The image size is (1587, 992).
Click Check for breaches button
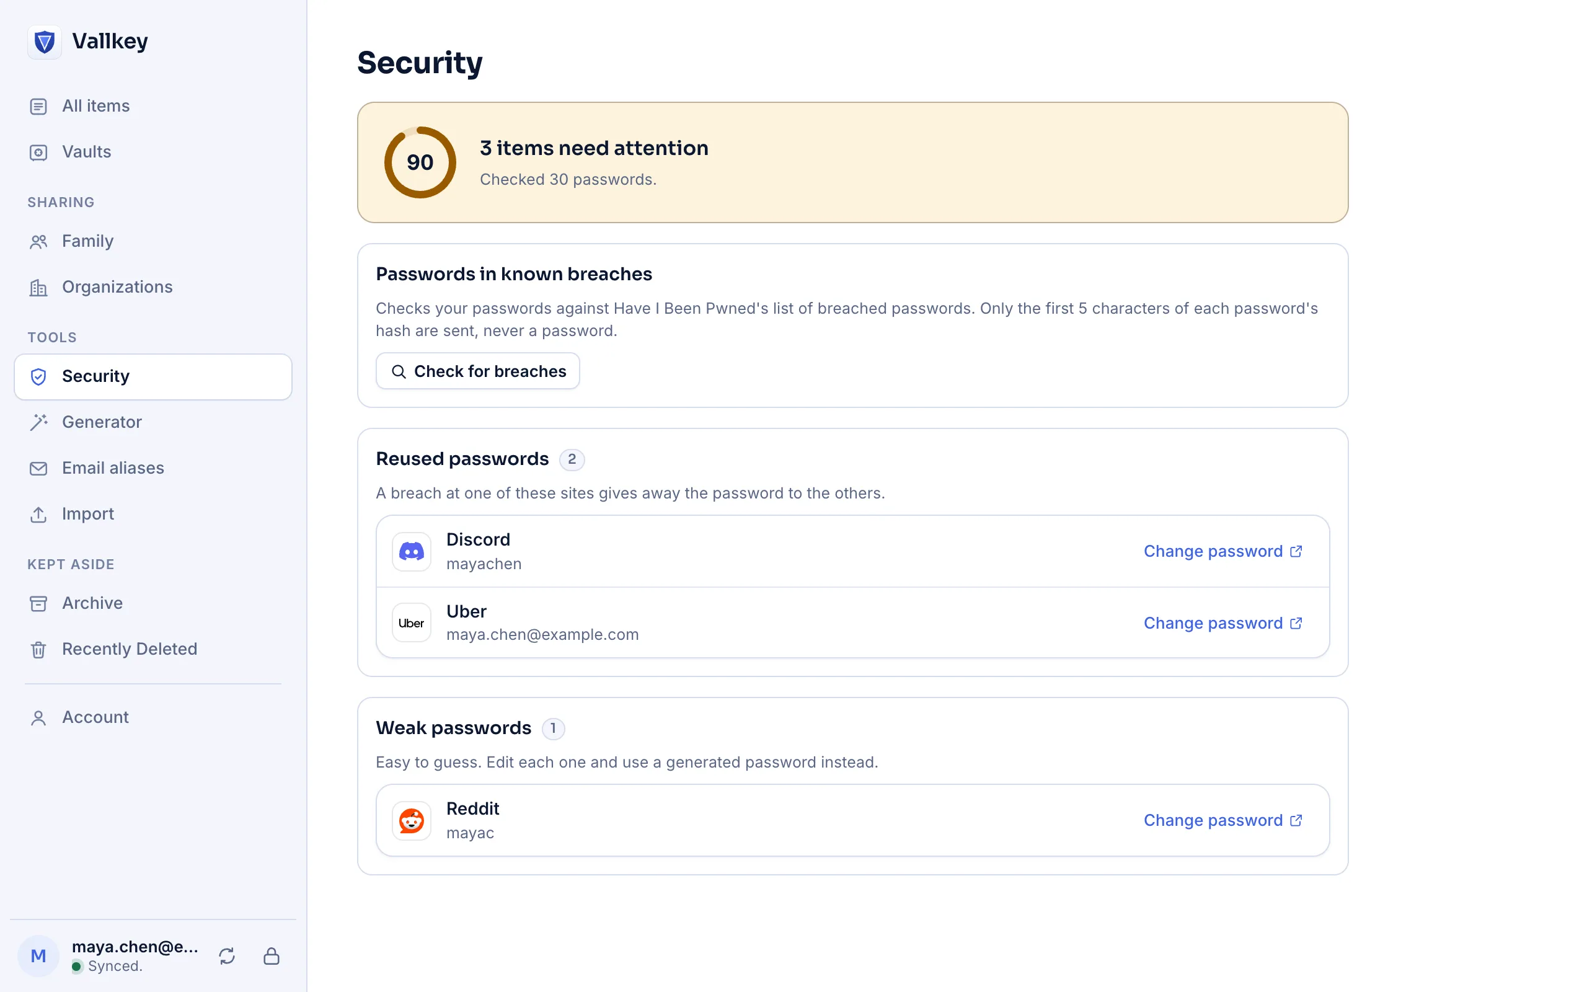[x=477, y=371]
